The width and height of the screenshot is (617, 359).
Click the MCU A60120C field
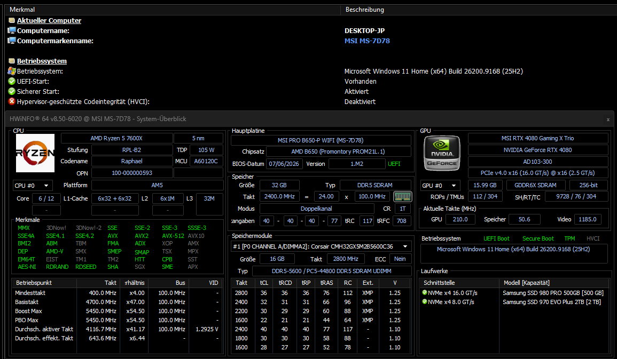click(206, 161)
